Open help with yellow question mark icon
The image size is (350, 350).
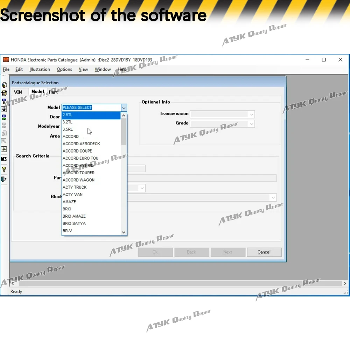(4, 169)
